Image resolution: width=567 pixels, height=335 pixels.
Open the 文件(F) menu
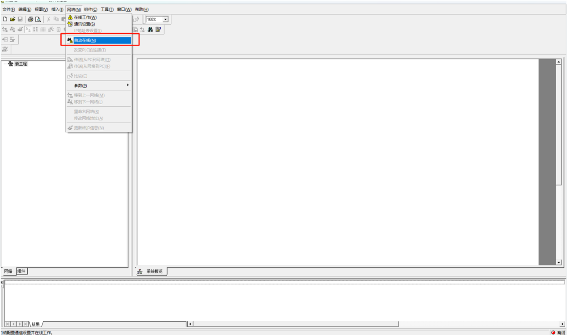(x=9, y=9)
